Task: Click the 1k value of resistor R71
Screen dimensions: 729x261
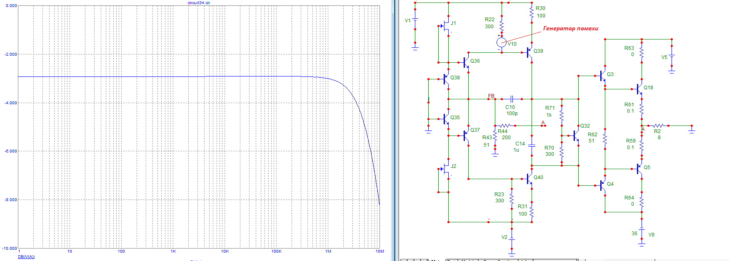Action: (x=549, y=115)
